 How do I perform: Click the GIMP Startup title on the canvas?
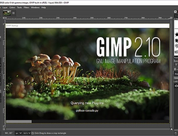[x=12, y=26]
